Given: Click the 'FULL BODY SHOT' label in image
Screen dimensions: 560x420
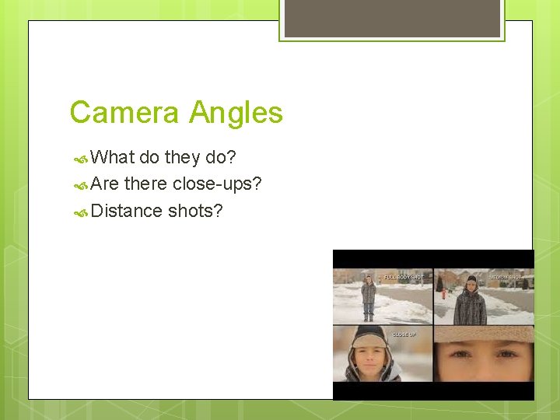Looking at the screenshot, I should (404, 277).
